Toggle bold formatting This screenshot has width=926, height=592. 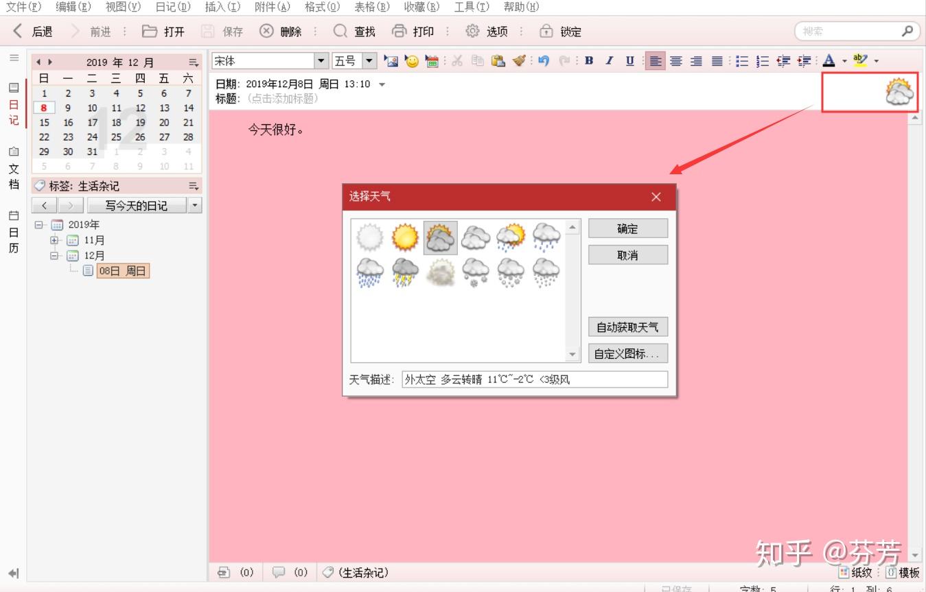588,60
